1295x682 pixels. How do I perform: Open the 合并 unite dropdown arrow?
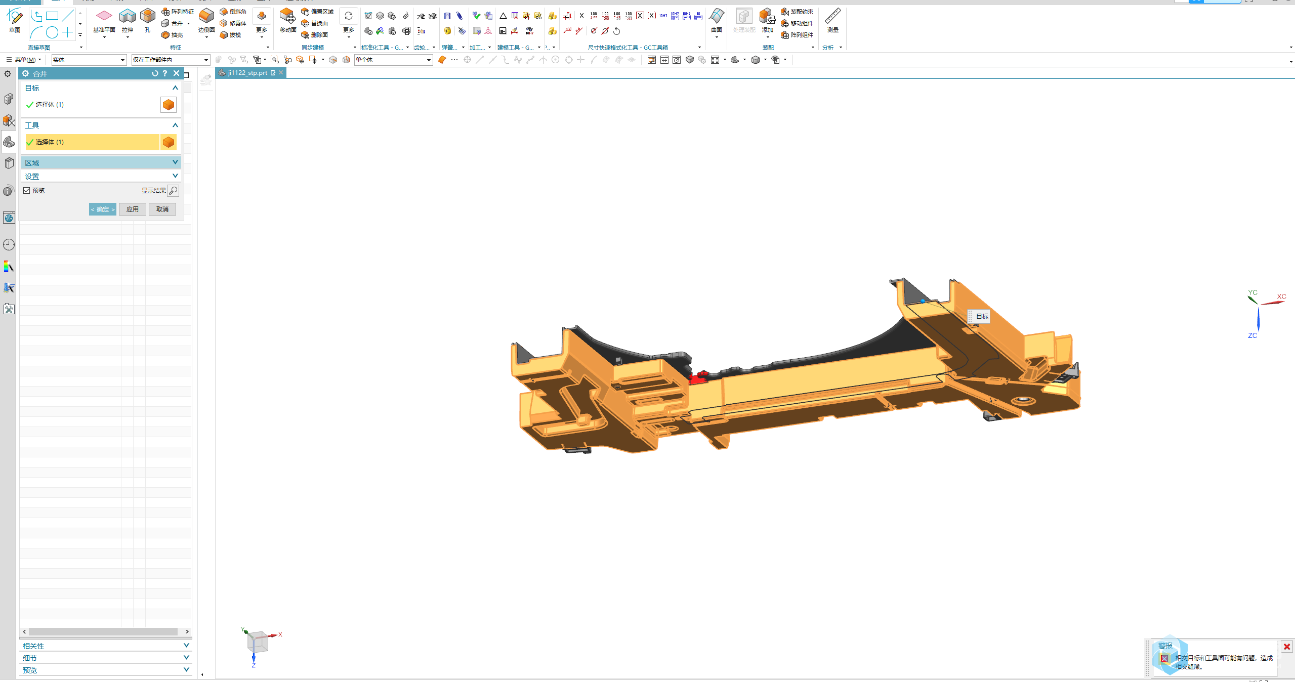(188, 23)
